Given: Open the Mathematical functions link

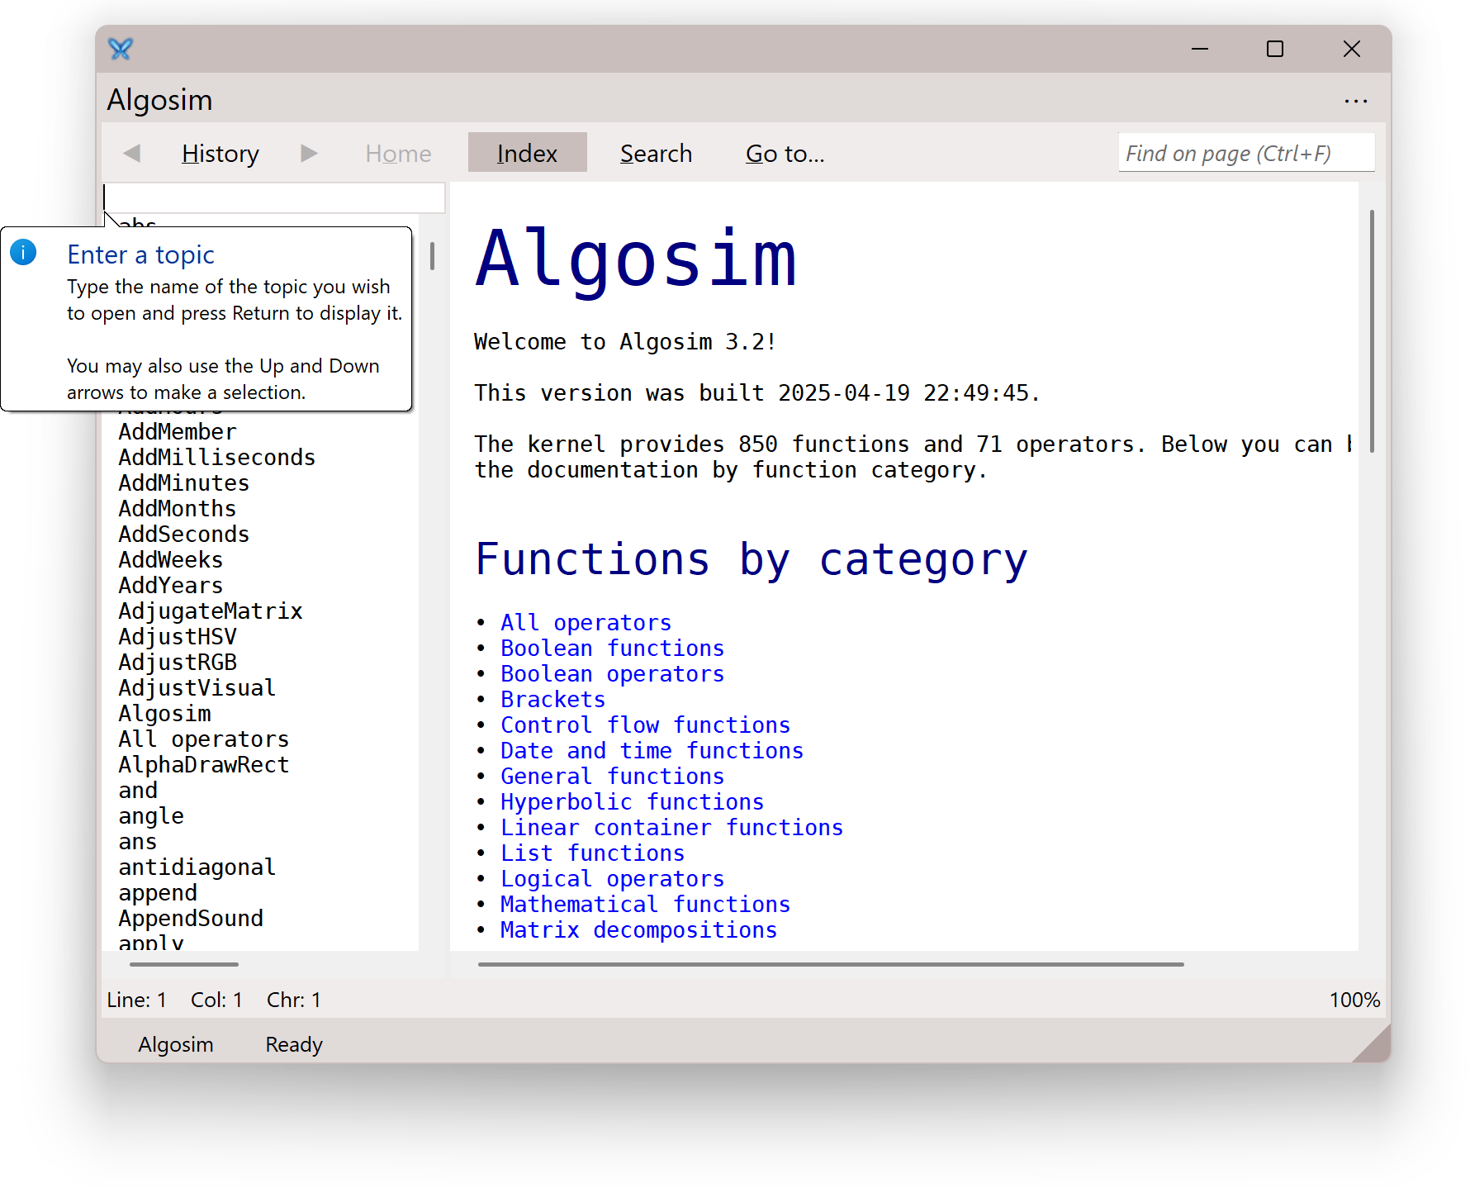Looking at the screenshot, I should pos(645,904).
